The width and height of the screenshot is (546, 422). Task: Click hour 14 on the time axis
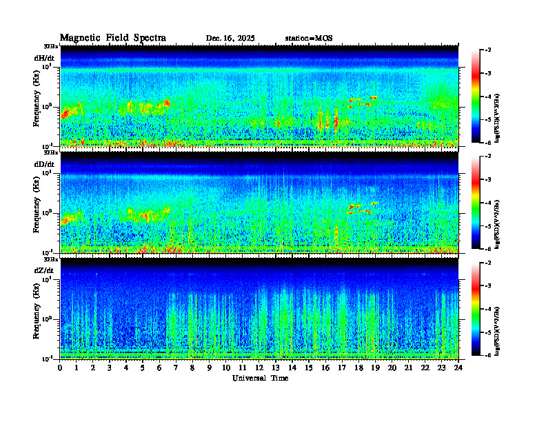click(x=292, y=368)
